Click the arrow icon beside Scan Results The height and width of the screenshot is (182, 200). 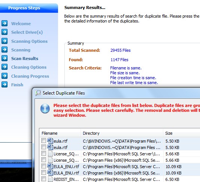(x=4, y=58)
